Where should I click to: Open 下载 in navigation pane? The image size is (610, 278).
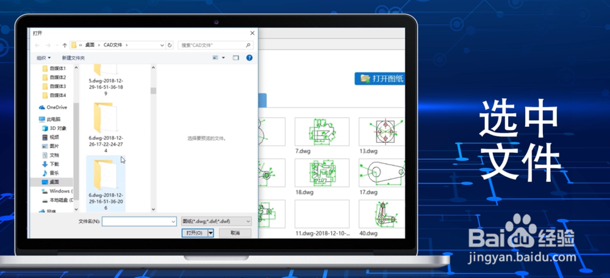(x=51, y=164)
